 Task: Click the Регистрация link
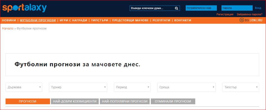(x=225, y=14)
